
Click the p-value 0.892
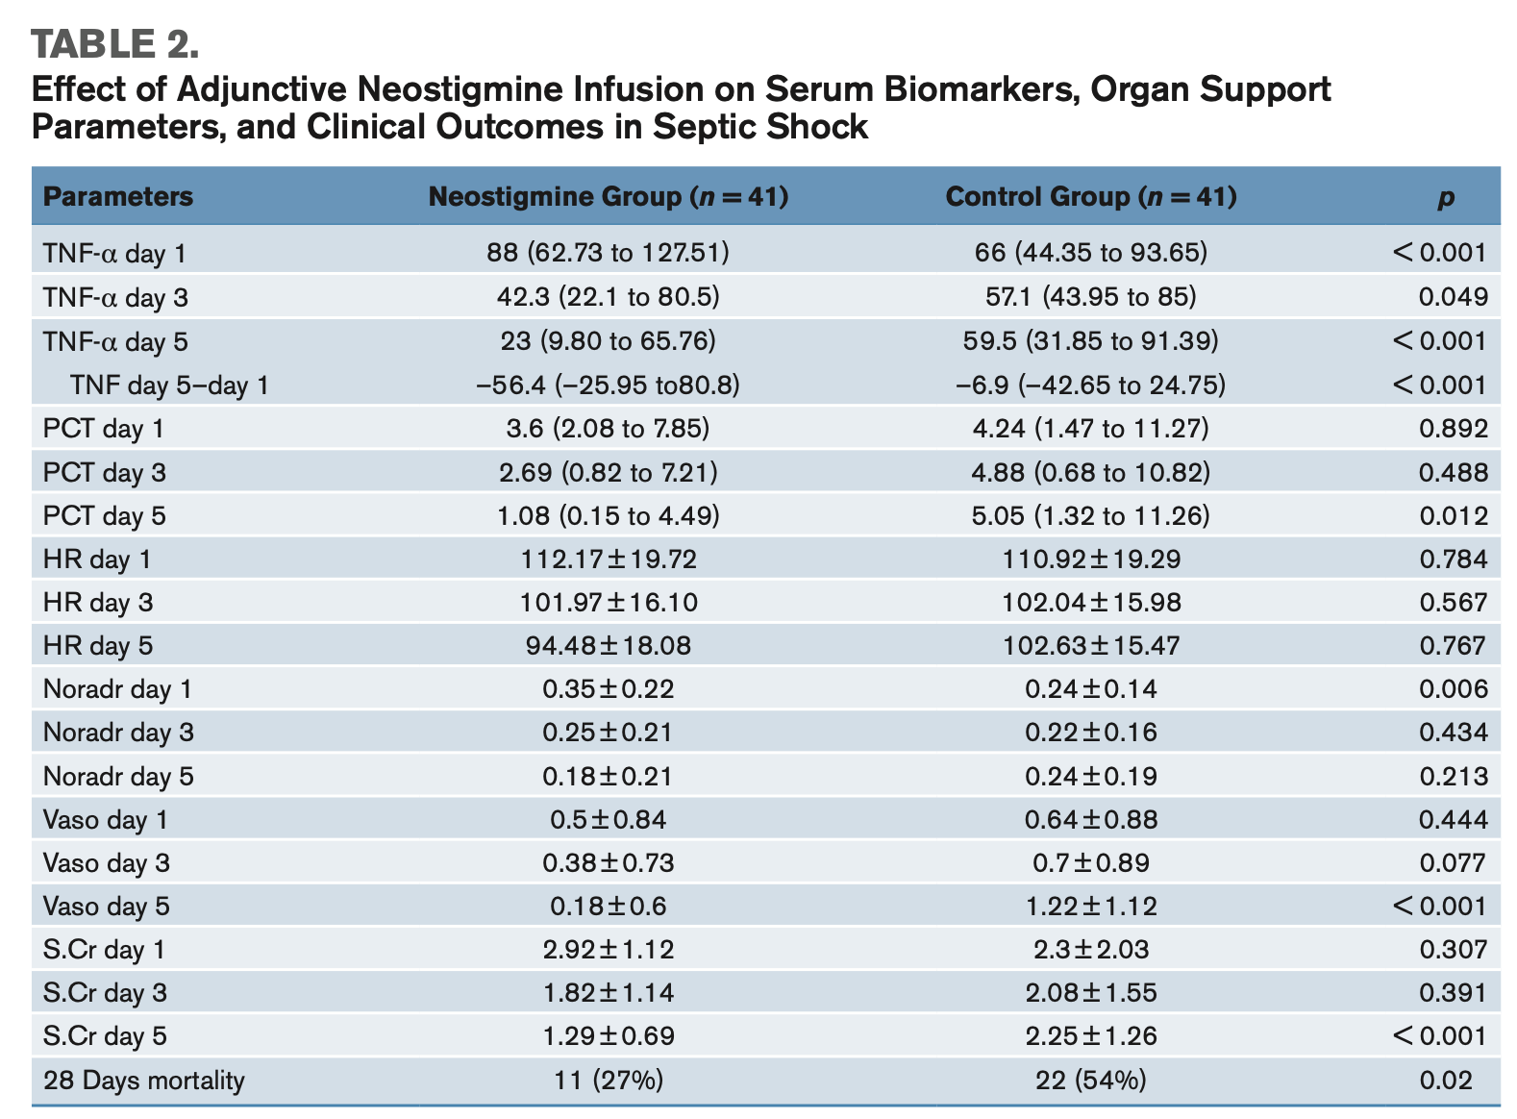[x=1453, y=429]
